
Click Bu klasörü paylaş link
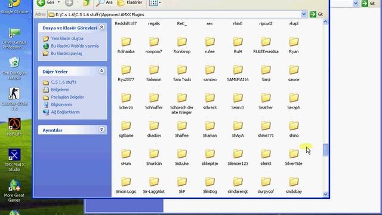tap(66, 53)
